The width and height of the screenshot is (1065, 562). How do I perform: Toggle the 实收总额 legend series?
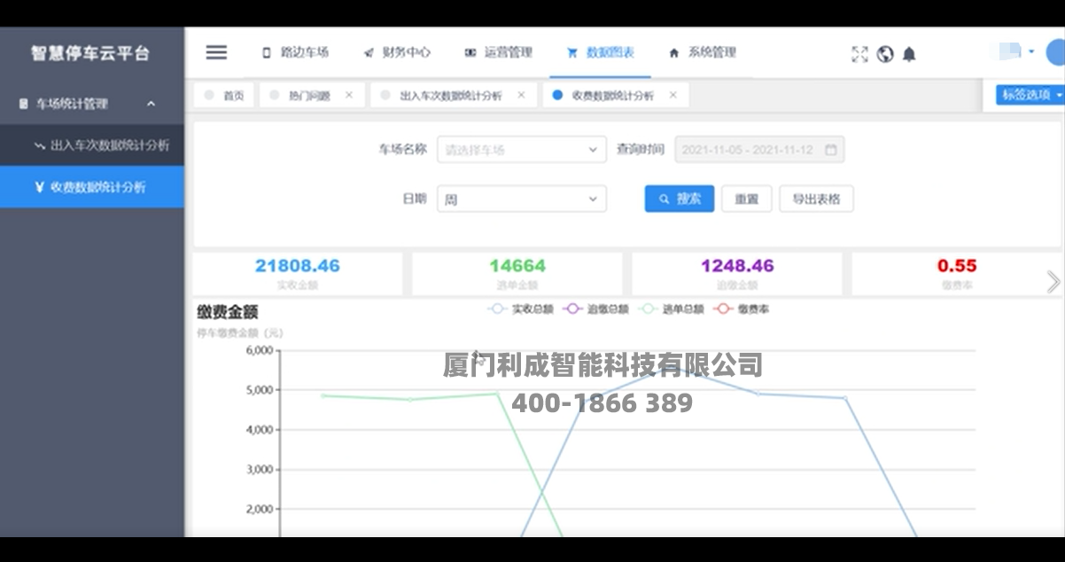(521, 309)
